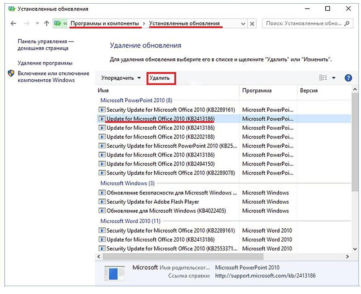Open the view options dropdown arrow
Screen dimensions: 361x294
pos(334,78)
